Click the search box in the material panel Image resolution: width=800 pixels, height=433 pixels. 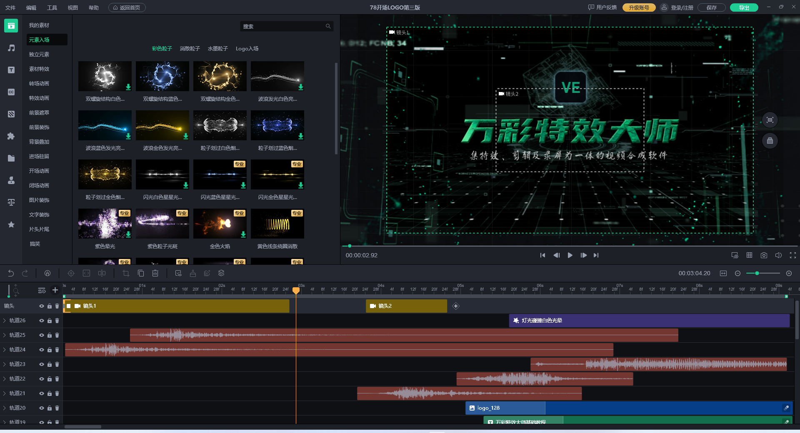pyautogui.click(x=287, y=26)
